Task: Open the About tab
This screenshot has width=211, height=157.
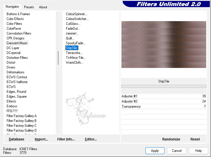Action: (x=43, y=7)
